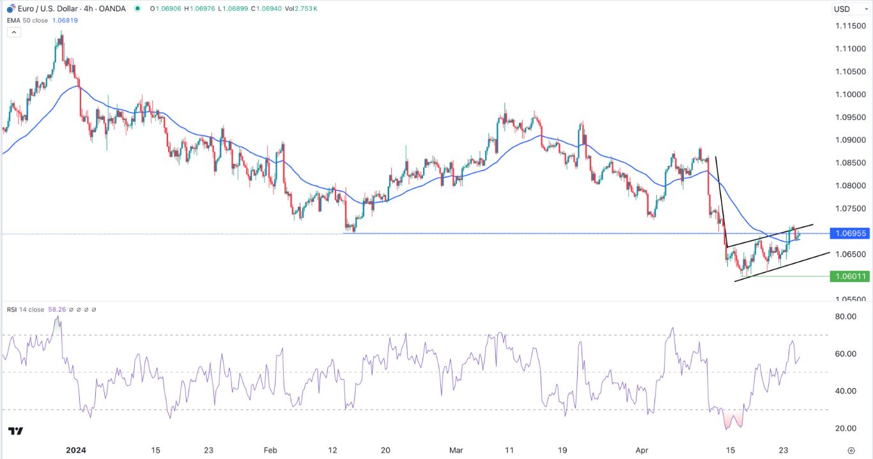Click the green market status dot indicator
Image resolution: width=873 pixels, height=459 pixels.
click(136, 8)
